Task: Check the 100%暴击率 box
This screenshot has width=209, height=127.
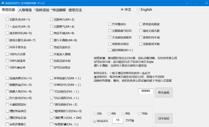Action: pyautogui.click(x=7, y=67)
